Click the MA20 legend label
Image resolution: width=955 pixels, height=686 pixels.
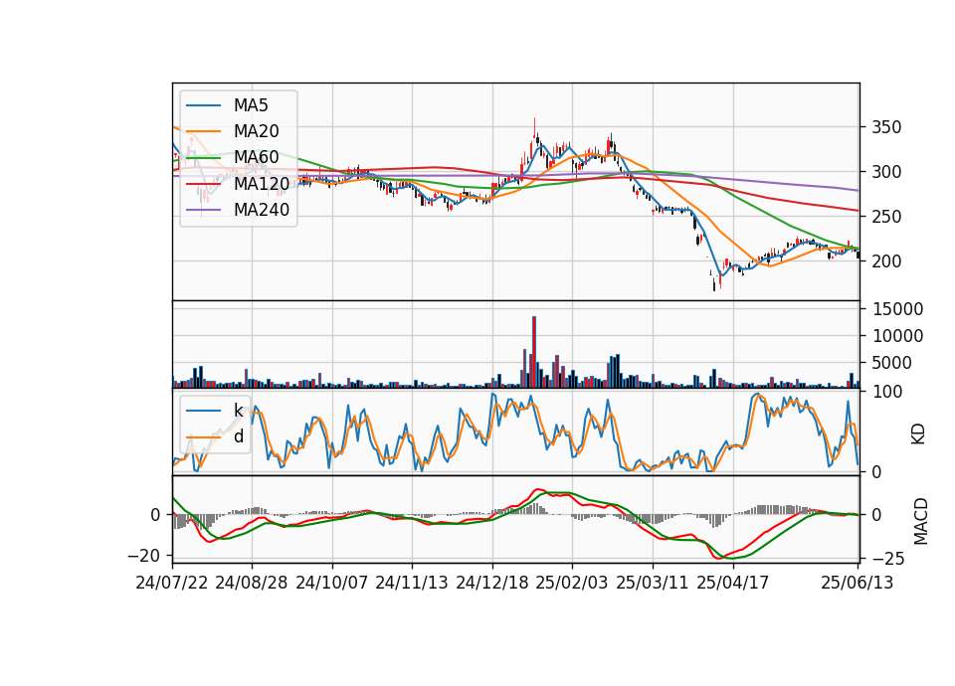coord(256,131)
